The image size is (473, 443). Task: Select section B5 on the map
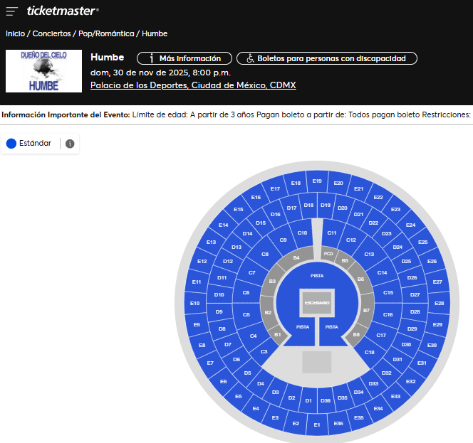345,260
